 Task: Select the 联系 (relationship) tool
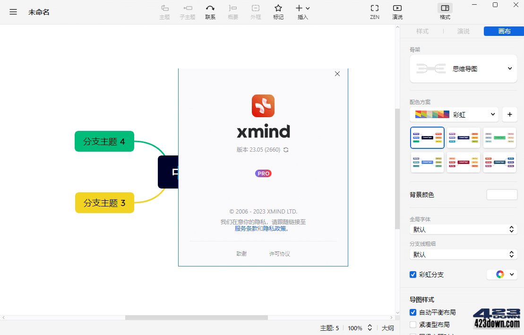coord(210,12)
